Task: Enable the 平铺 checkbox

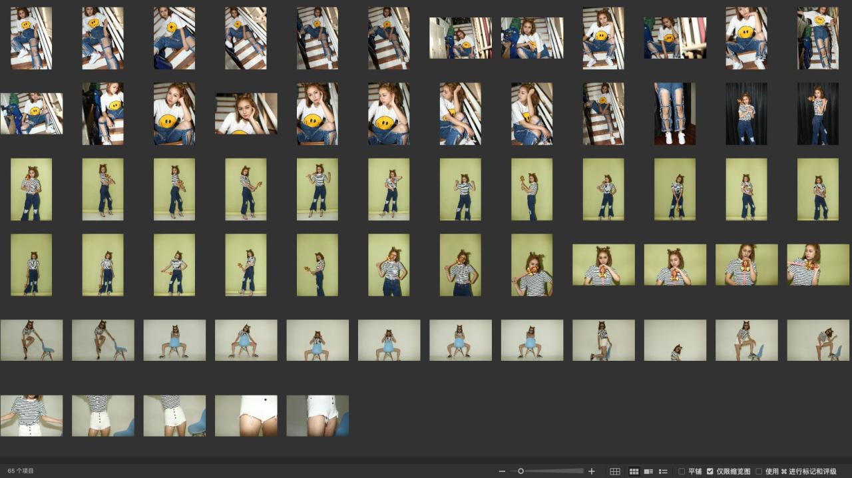Action: 682,471
